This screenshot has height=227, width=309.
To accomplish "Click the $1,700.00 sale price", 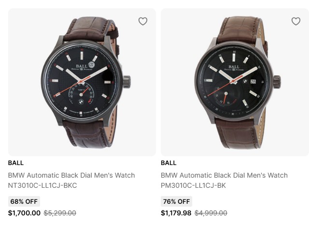I will click(x=25, y=213).
